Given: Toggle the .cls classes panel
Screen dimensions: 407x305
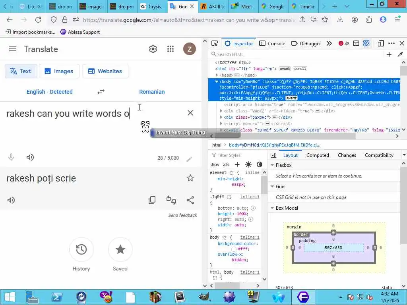Looking at the screenshot, I should [226, 164].
